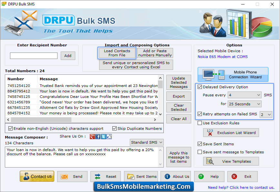Select row with number 6678451235
Viewport: 280px width, 192px height.
coord(82,108)
